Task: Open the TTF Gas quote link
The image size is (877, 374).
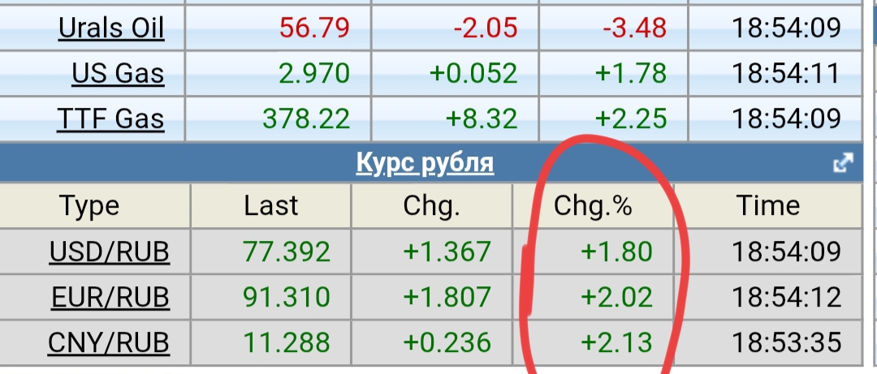Action: pos(110,119)
